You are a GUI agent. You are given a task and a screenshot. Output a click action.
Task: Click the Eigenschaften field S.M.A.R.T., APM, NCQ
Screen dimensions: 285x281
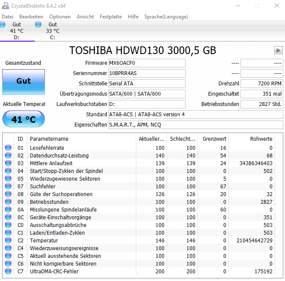pos(196,125)
